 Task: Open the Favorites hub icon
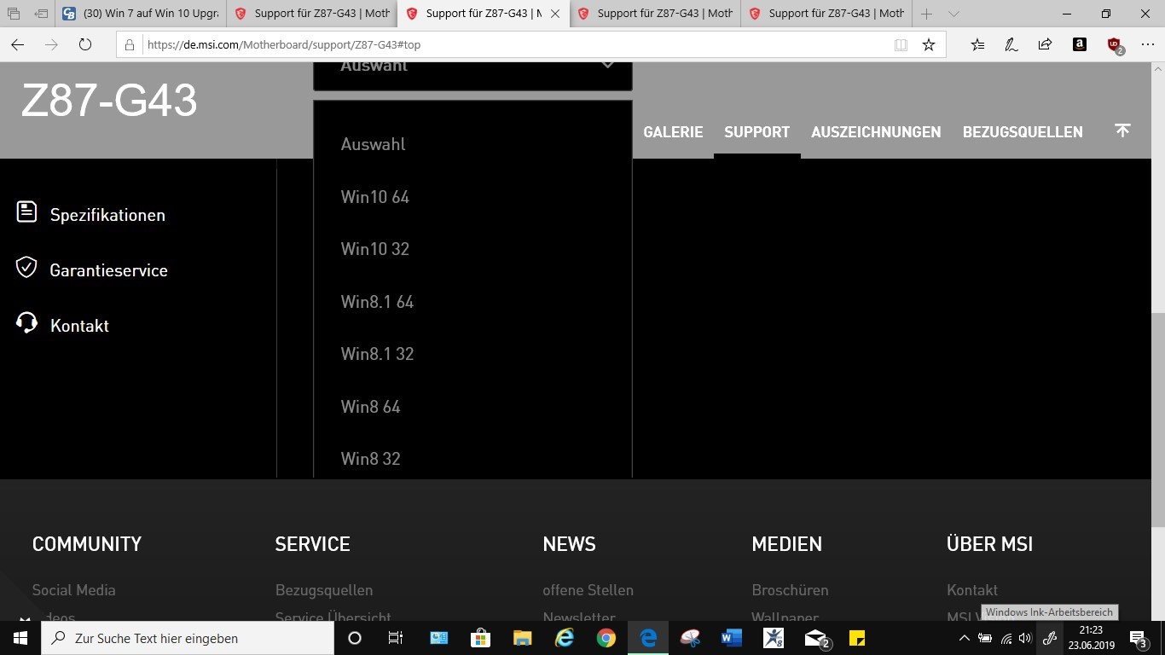pyautogui.click(x=977, y=45)
